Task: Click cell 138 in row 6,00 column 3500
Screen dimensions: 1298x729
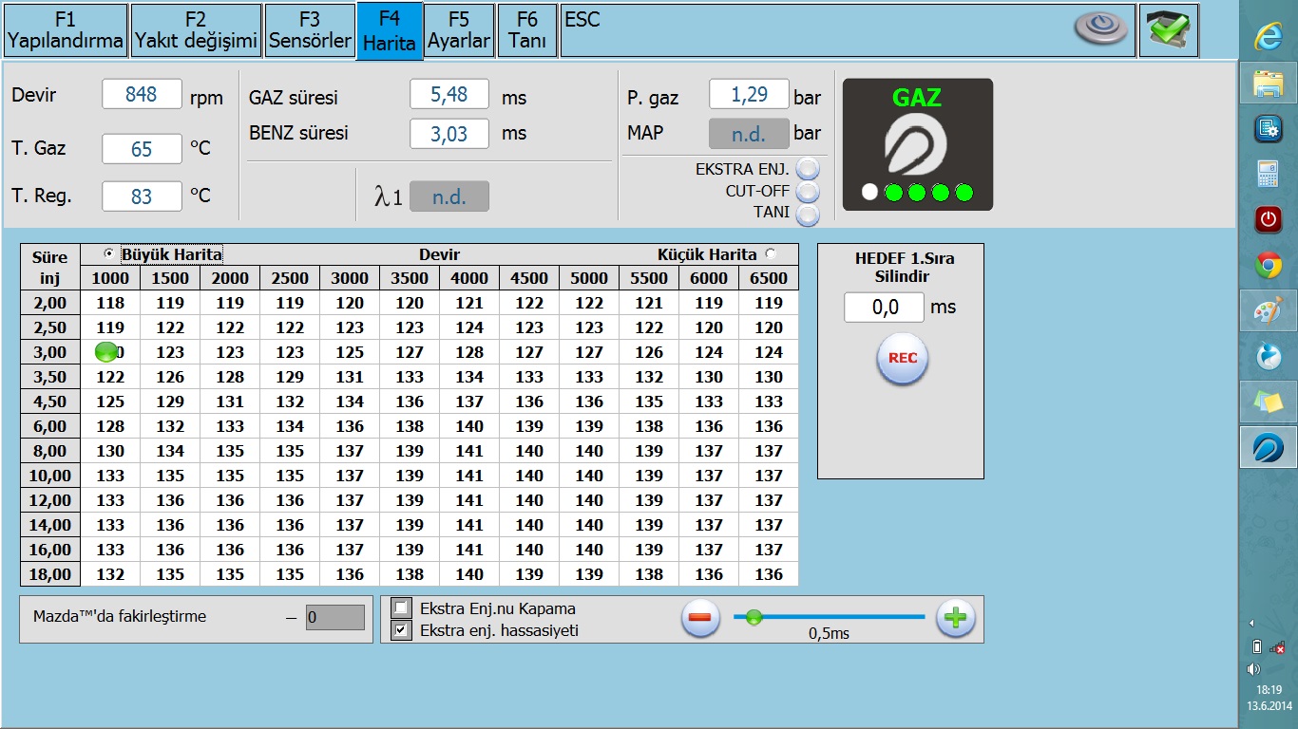Action: coord(410,426)
